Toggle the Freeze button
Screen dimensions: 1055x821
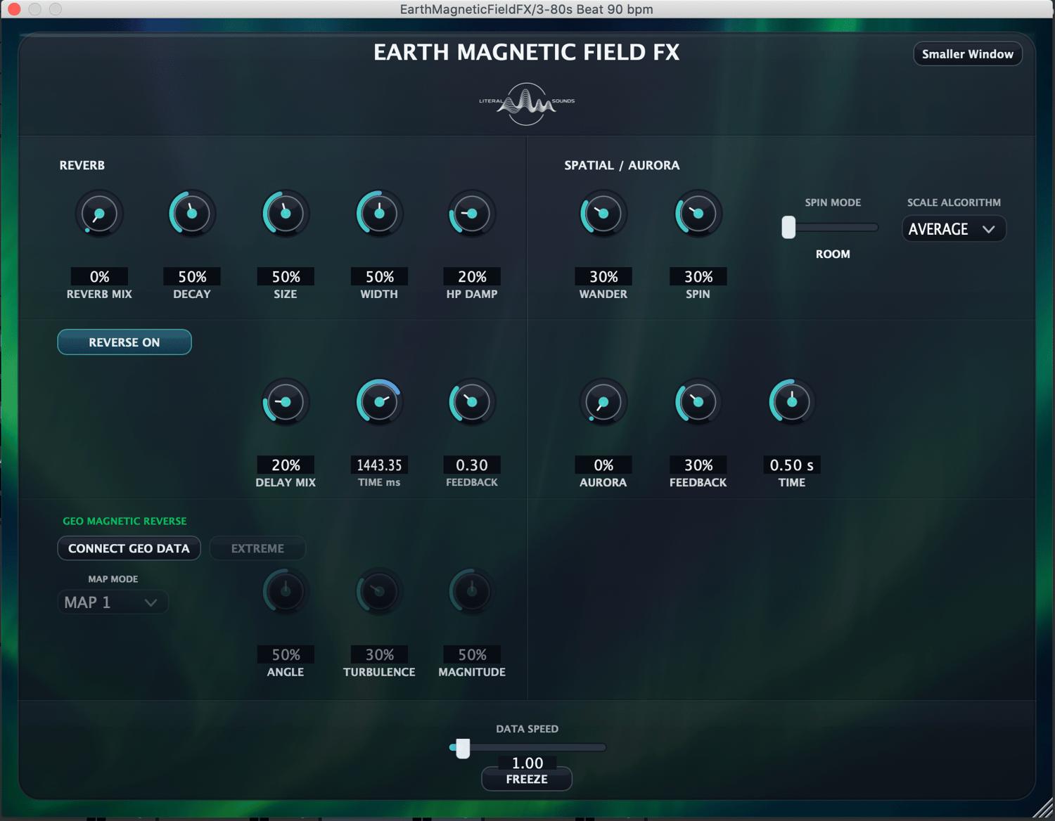pos(527,779)
